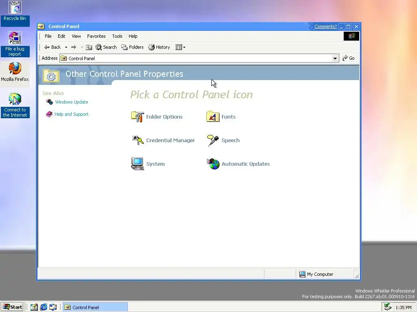The width and height of the screenshot is (417, 312).
Task: Click the Control Panel title bar icon
Action: (41, 26)
